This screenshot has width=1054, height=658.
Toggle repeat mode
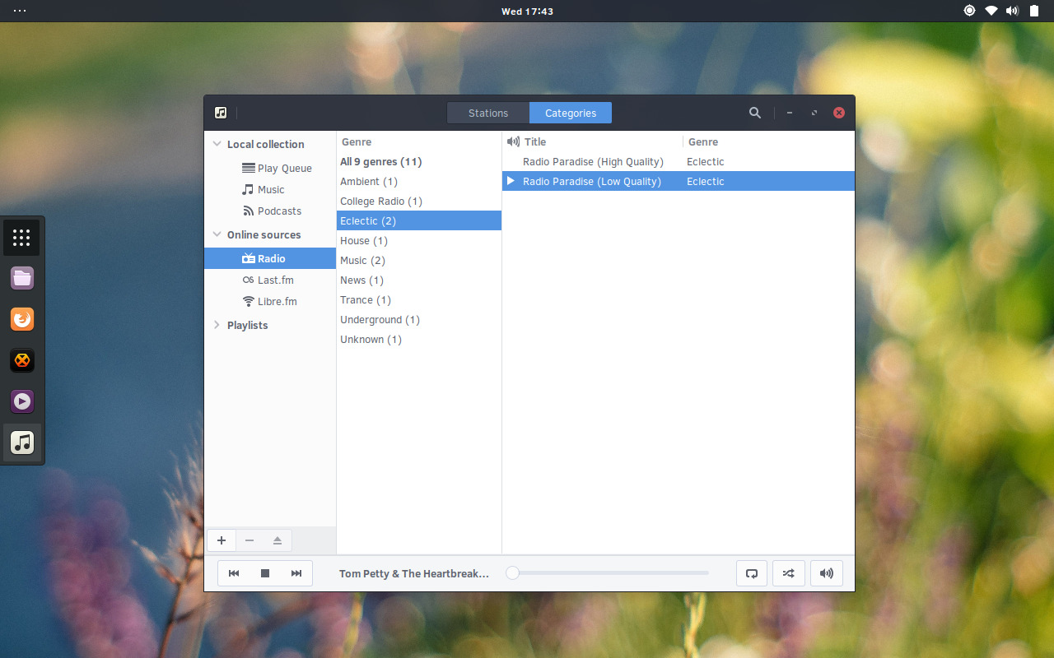click(752, 573)
